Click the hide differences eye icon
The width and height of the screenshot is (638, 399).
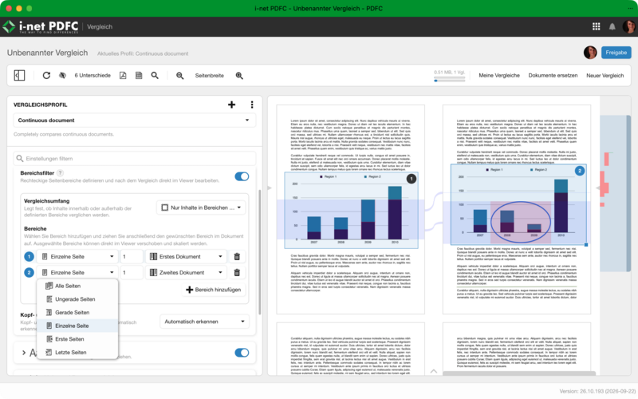pos(62,75)
